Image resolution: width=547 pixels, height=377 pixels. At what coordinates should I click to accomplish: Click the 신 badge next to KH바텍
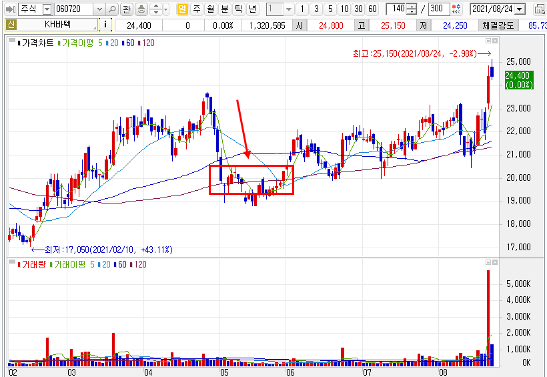(x=11, y=25)
